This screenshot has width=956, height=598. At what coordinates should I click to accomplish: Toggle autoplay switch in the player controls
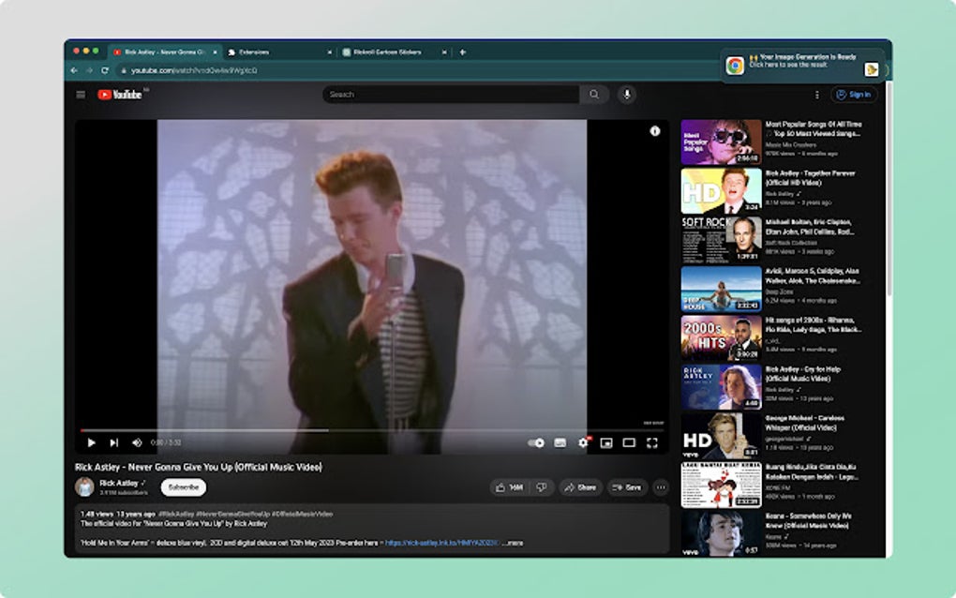tap(535, 442)
